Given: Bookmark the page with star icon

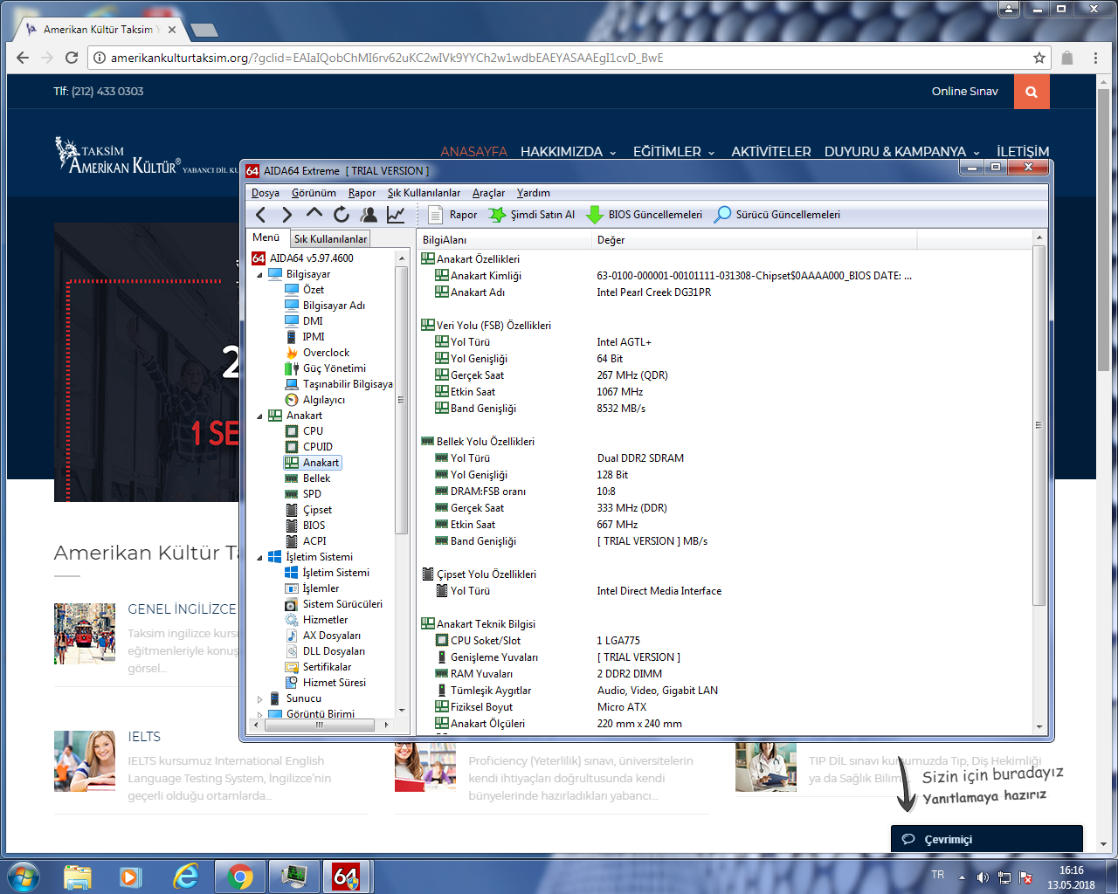Looking at the screenshot, I should pos(1039,58).
